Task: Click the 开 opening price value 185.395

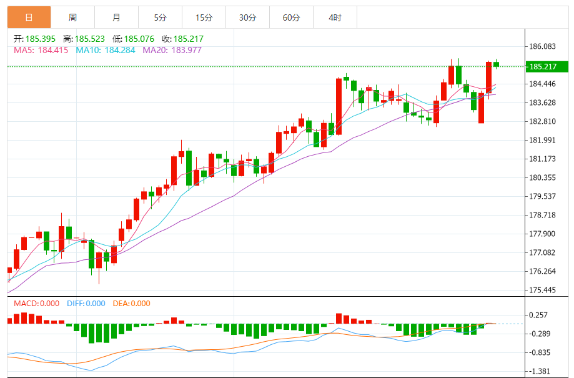Action: point(40,39)
